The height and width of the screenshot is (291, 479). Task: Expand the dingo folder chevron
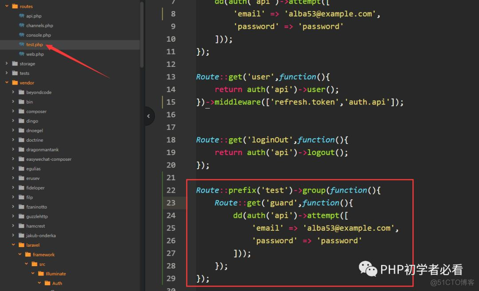click(x=13, y=120)
